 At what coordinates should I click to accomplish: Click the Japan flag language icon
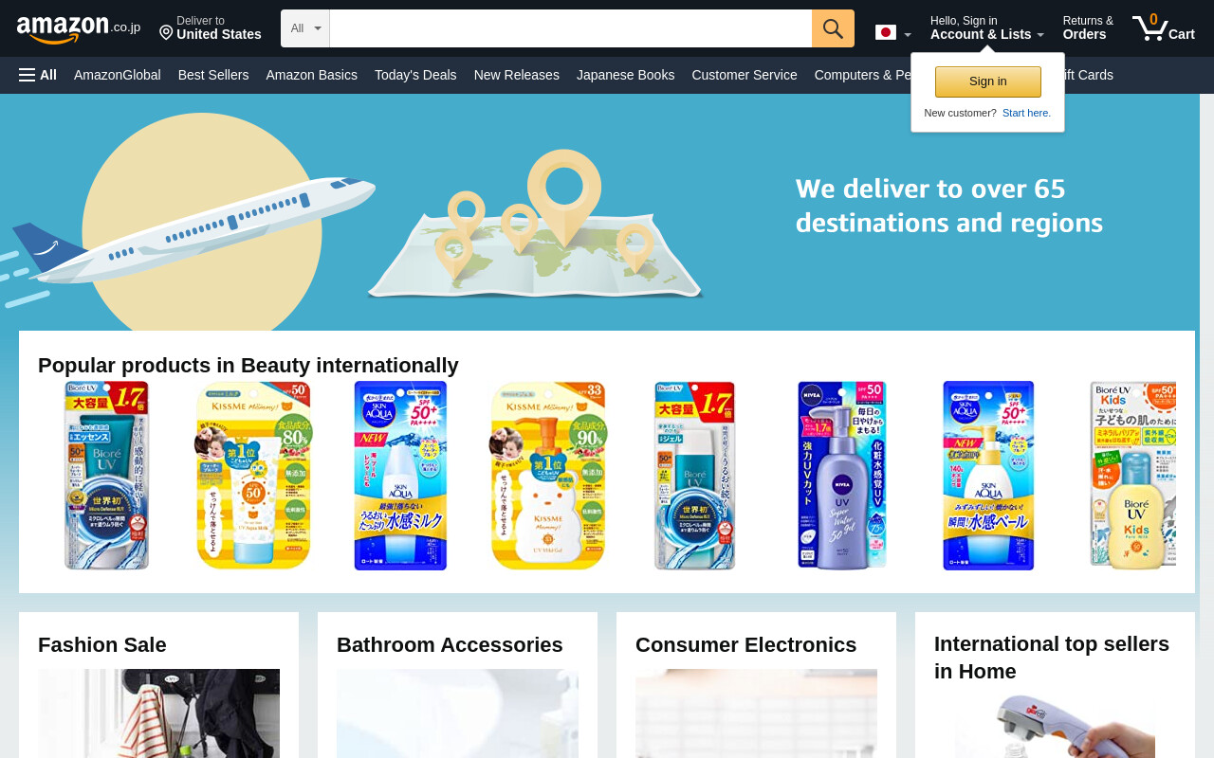pyautogui.click(x=886, y=33)
